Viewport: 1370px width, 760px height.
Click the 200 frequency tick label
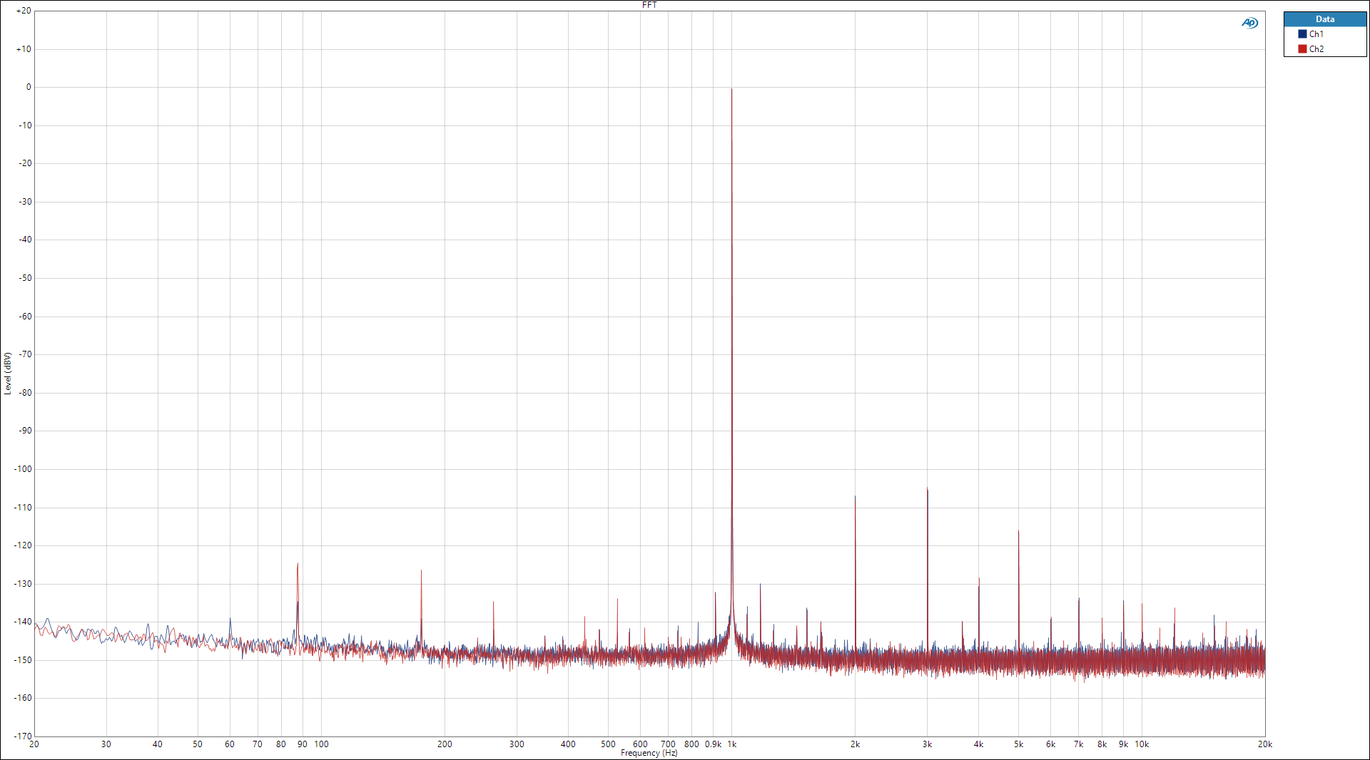tap(445, 744)
